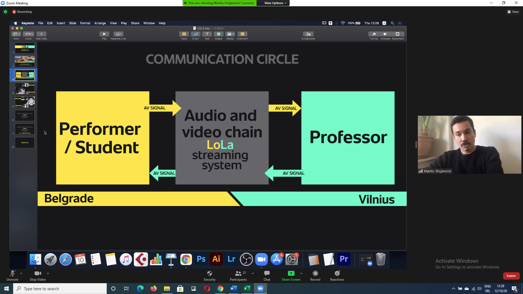
Task: Click the Comment toolbar icon
Action: click(x=242, y=34)
